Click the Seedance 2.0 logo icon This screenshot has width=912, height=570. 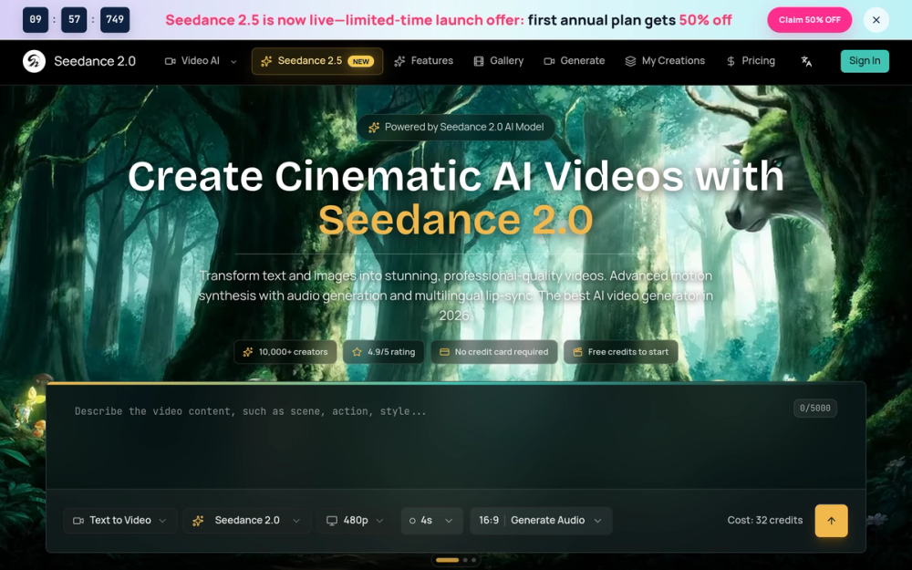34,61
